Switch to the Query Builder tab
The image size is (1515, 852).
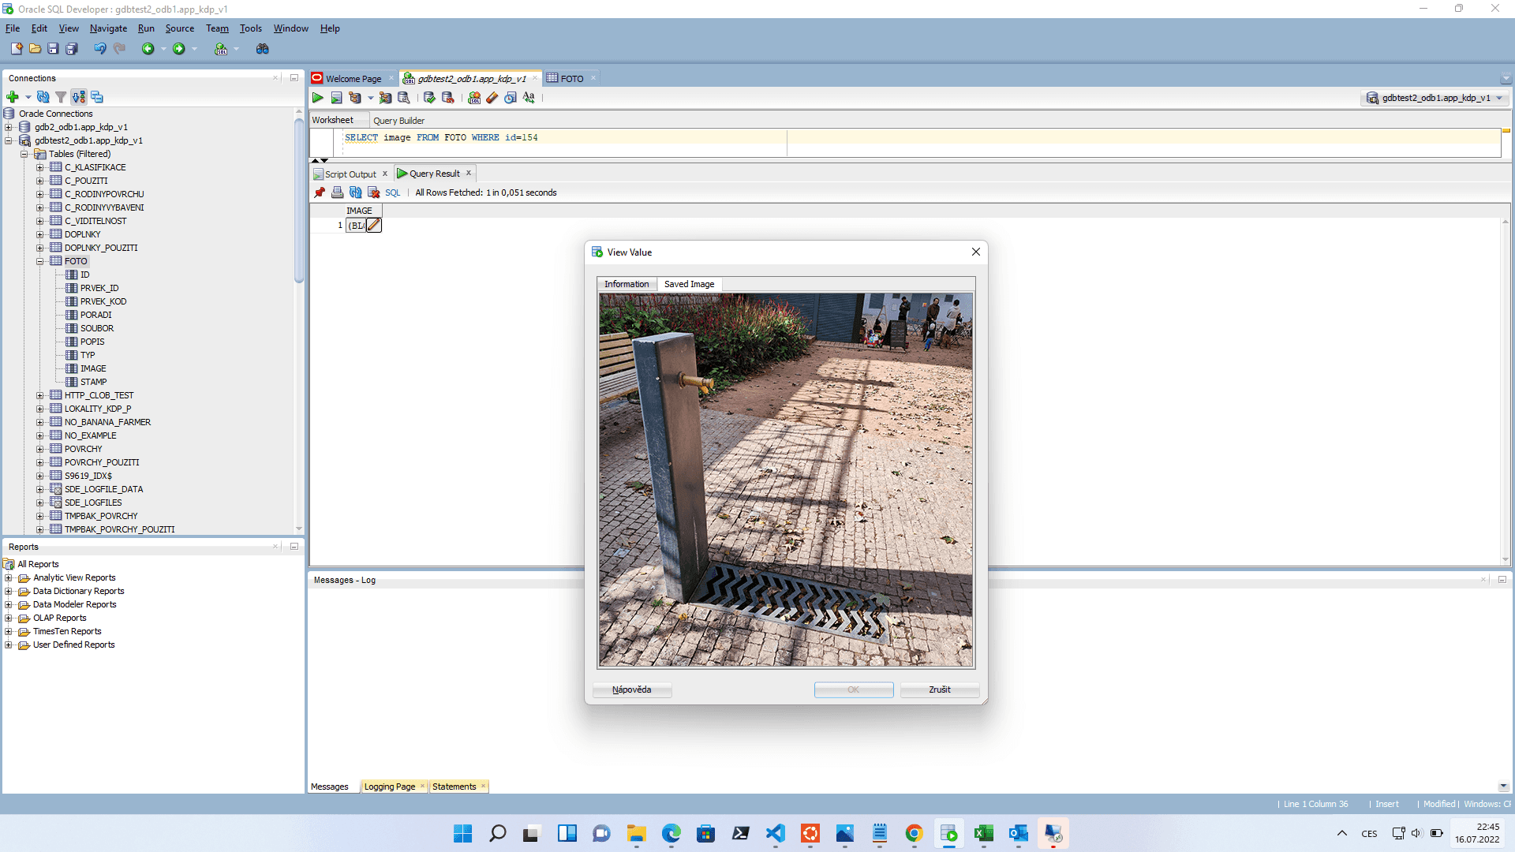(398, 121)
